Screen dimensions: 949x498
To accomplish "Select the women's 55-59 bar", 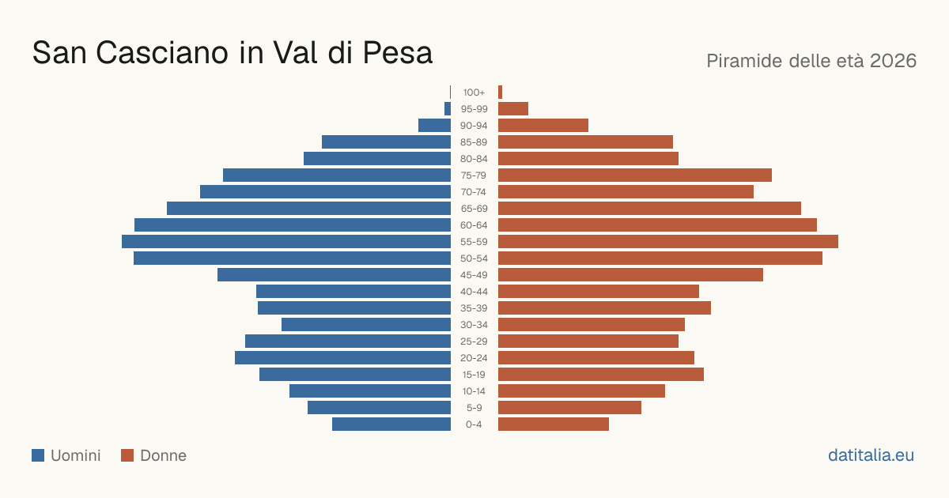I will [x=668, y=242].
